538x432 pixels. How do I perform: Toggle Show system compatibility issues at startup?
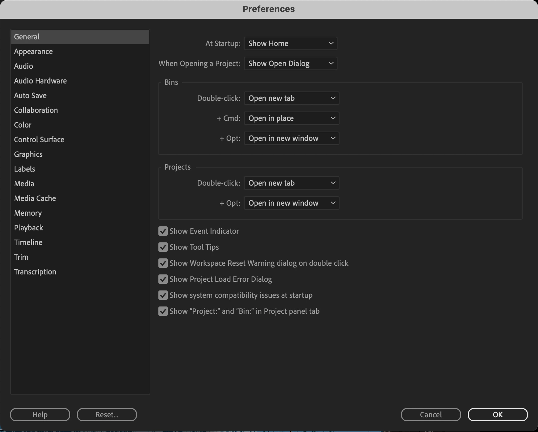(163, 295)
